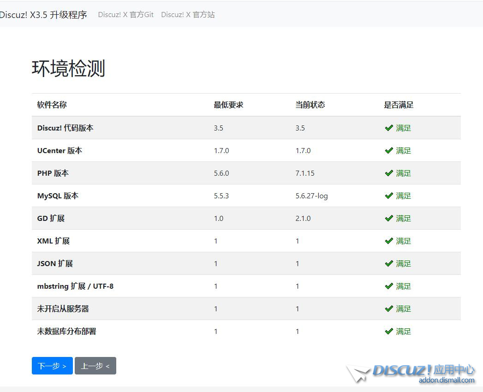
Task: Select the 未开启从服务器 row label
Action: [63, 309]
